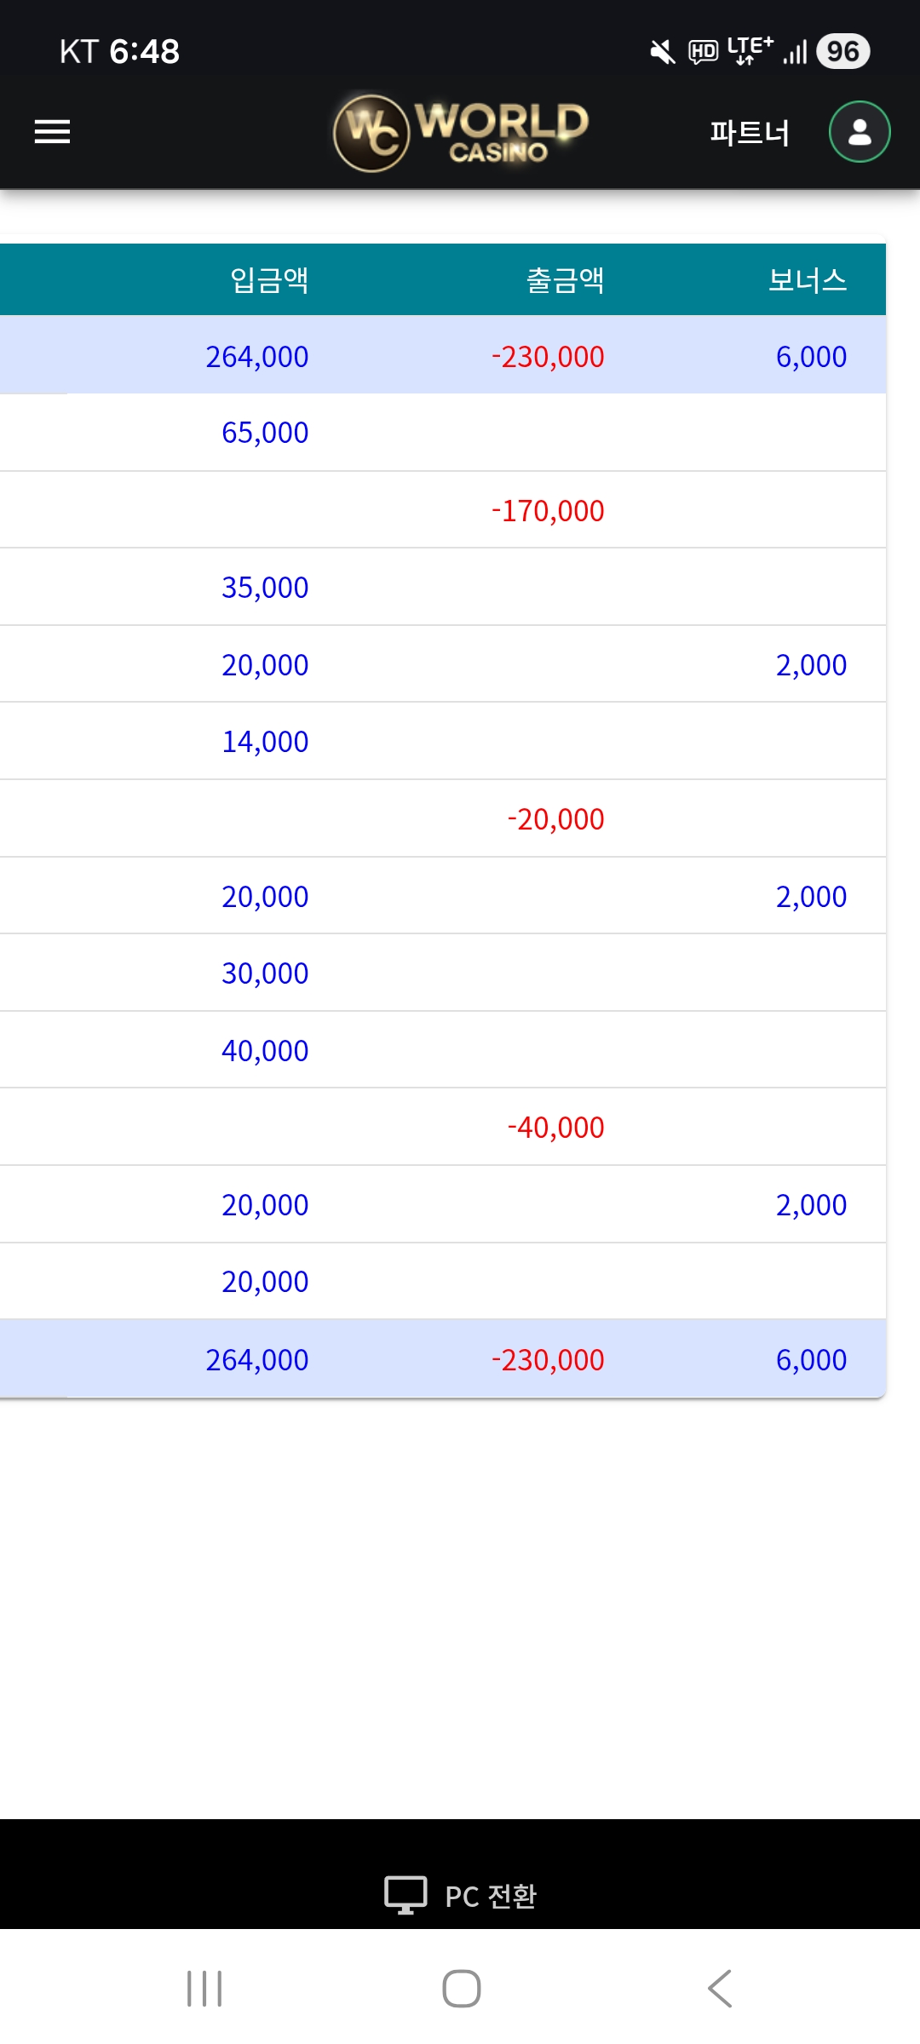Tap the PC monitor icon
The image size is (920, 2044).
(405, 1895)
